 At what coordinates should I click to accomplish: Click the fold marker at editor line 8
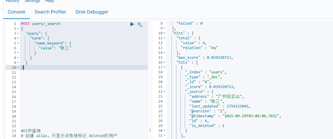(18, 58)
